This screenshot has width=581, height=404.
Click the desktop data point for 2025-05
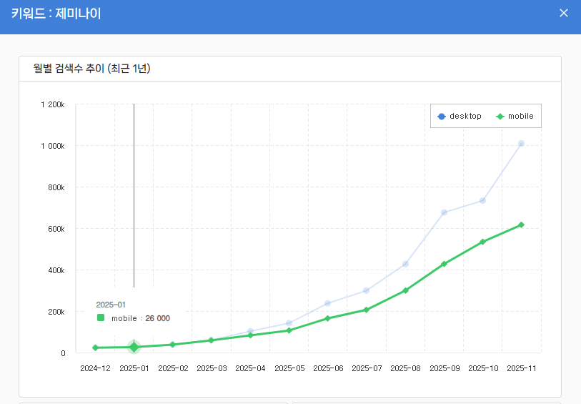(289, 323)
